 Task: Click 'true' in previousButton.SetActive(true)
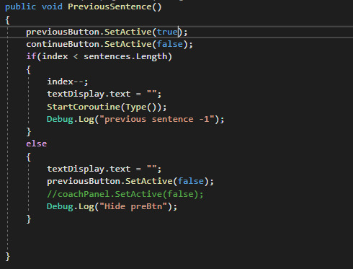[167, 32]
